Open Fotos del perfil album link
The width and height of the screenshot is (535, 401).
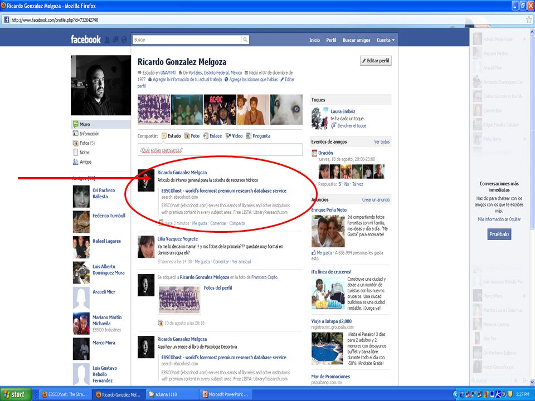point(218,288)
